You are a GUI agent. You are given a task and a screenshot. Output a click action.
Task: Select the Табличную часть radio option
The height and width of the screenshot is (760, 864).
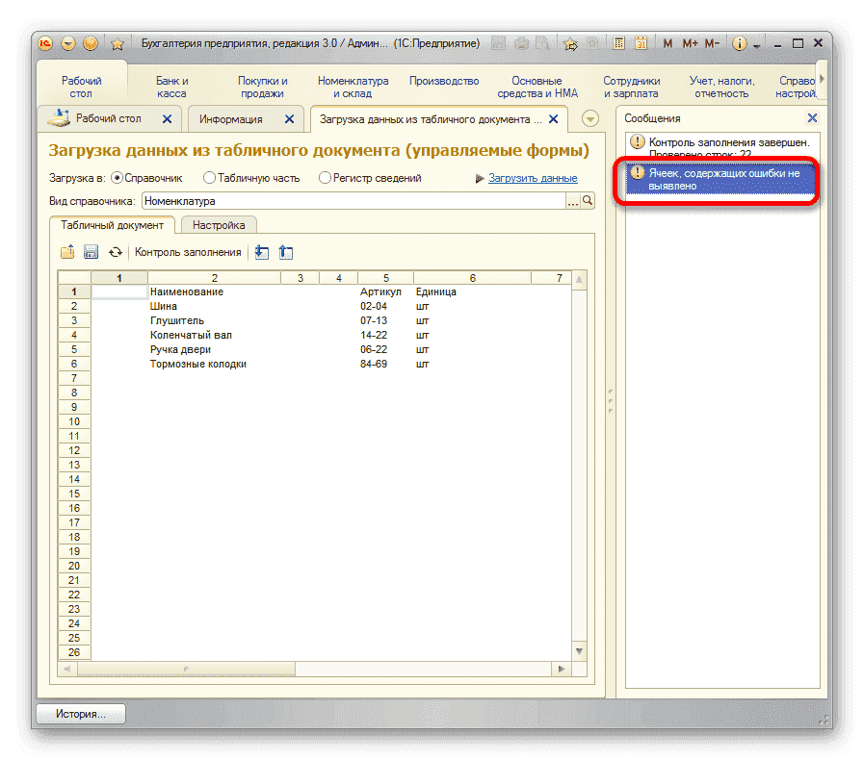[x=209, y=178]
